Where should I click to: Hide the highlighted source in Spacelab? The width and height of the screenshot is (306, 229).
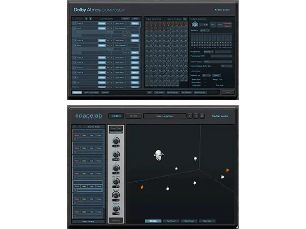tap(91, 186)
